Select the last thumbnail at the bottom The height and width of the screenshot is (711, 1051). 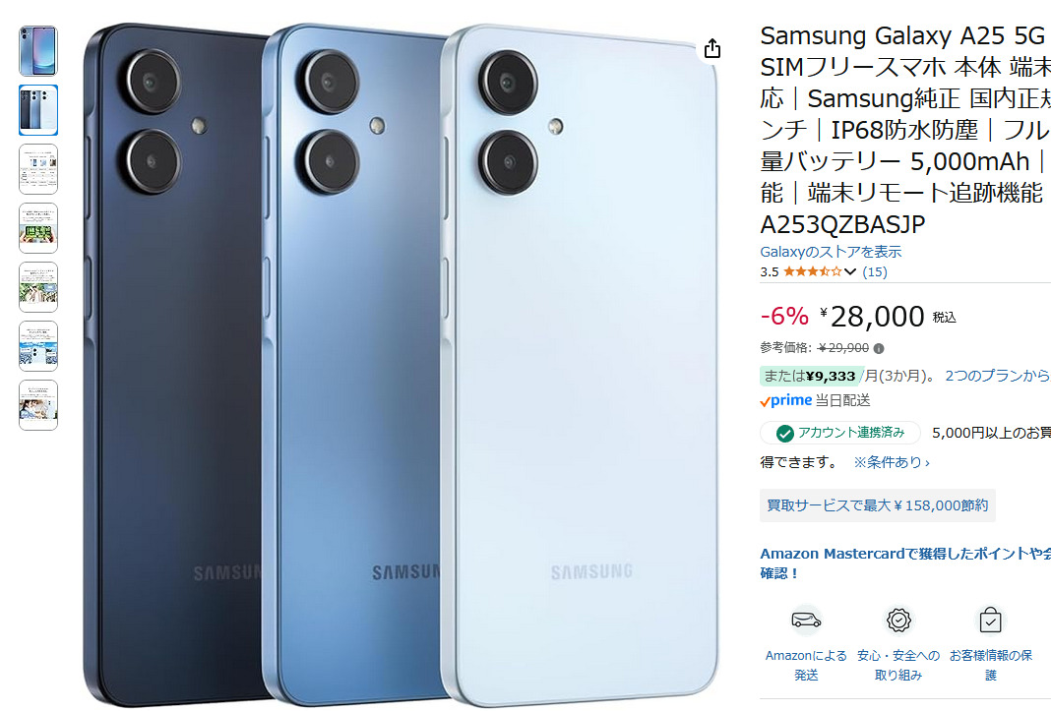pyautogui.click(x=38, y=405)
